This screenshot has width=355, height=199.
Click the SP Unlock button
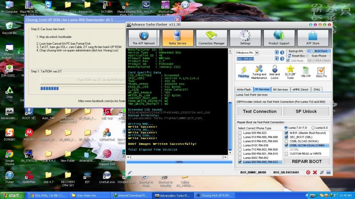coord(306,111)
